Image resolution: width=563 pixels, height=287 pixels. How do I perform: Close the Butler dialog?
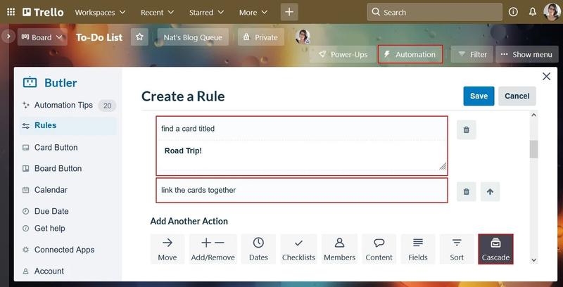point(546,76)
